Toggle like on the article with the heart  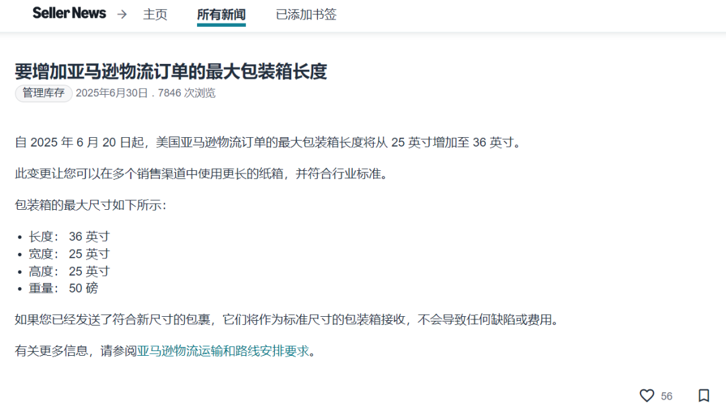pyautogui.click(x=647, y=396)
